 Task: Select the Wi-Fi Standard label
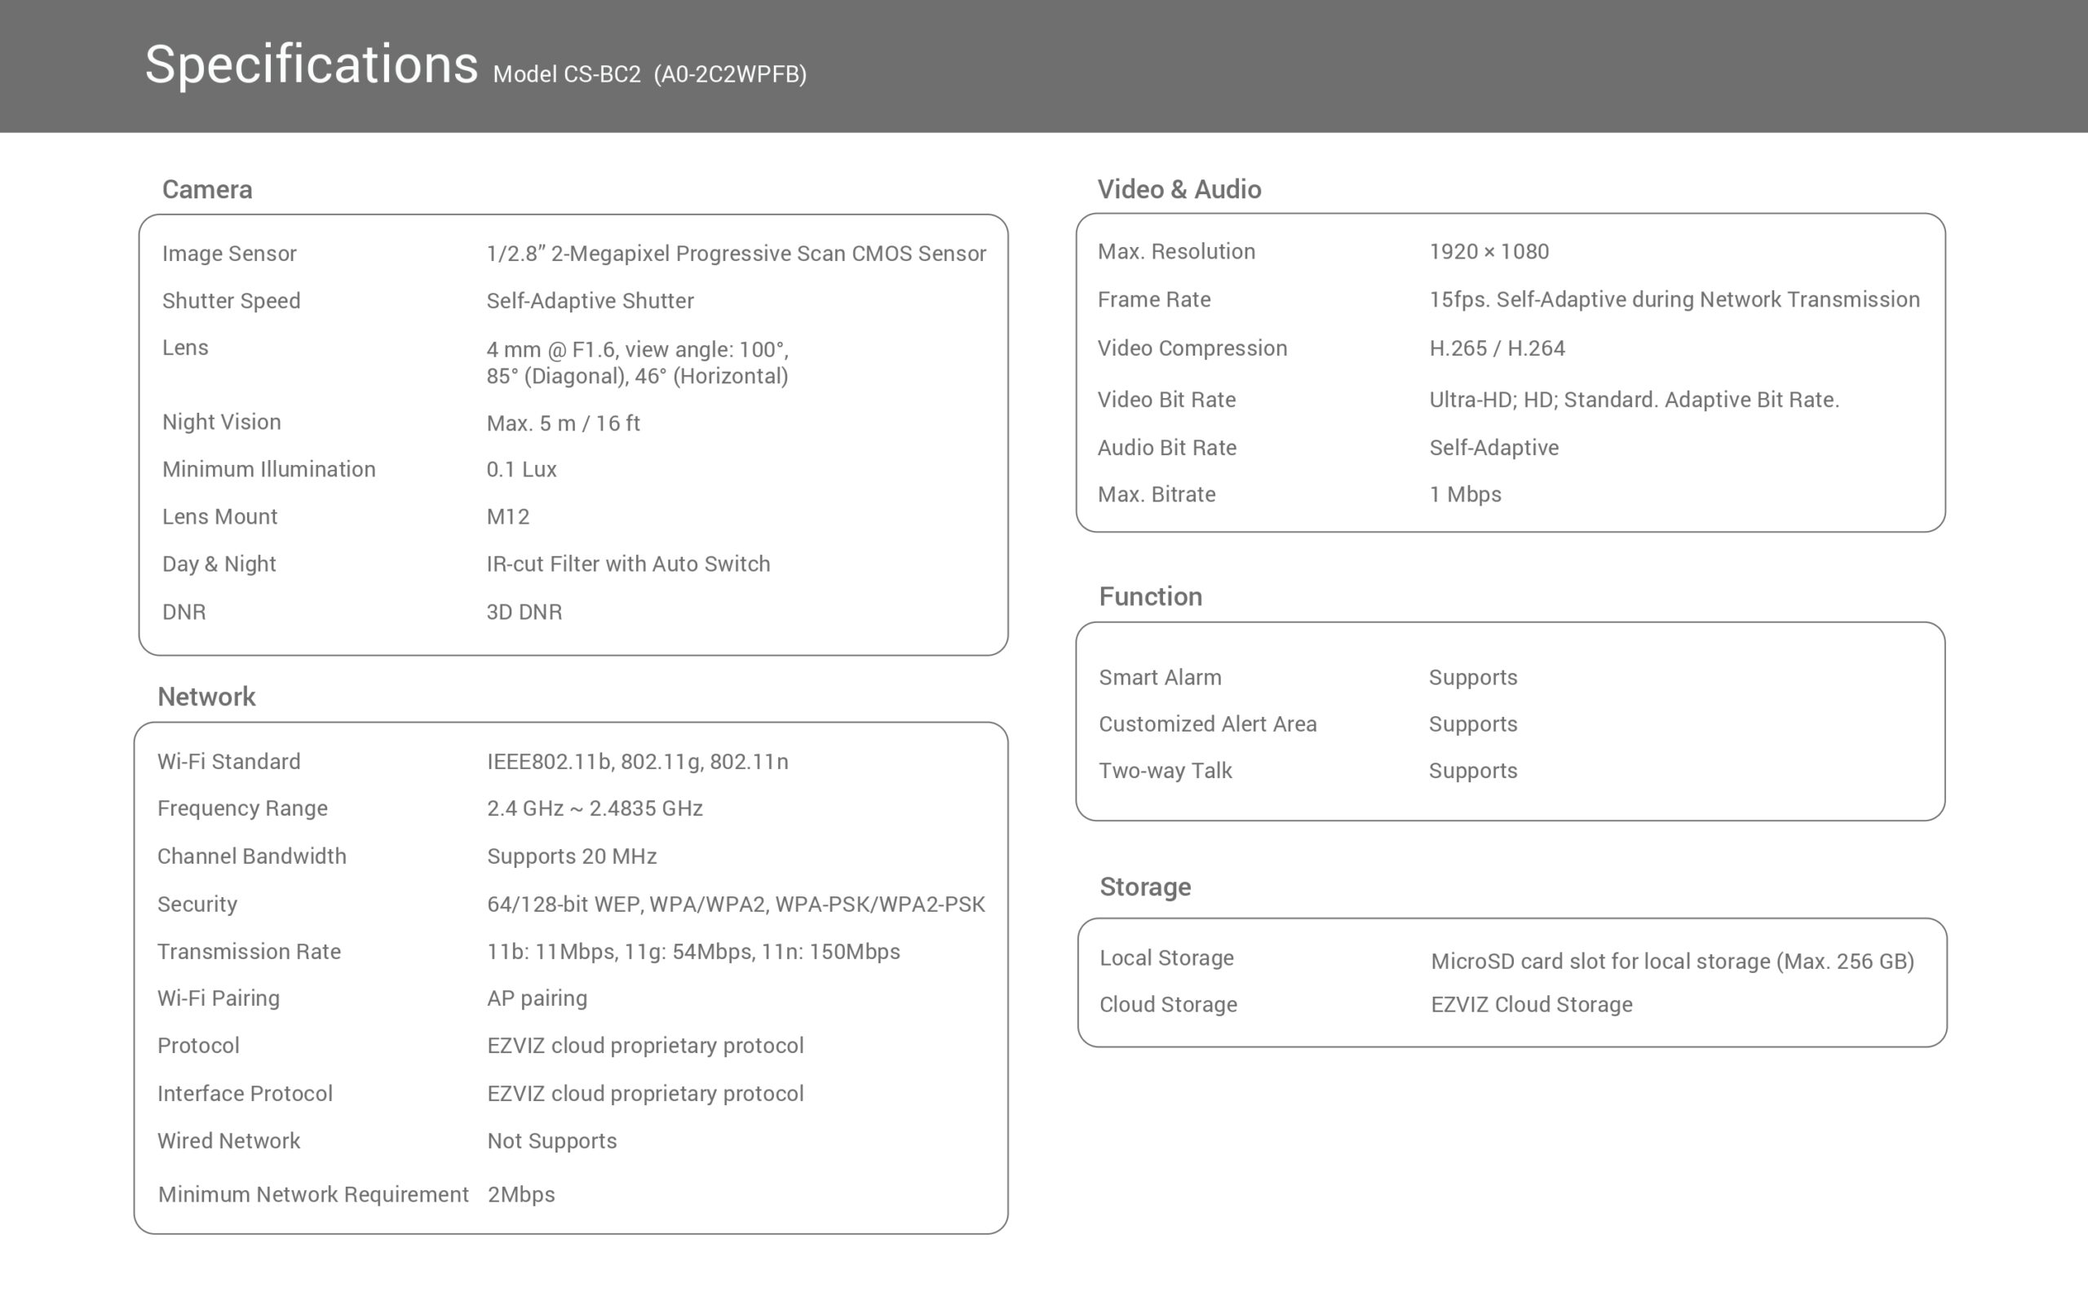(x=228, y=761)
